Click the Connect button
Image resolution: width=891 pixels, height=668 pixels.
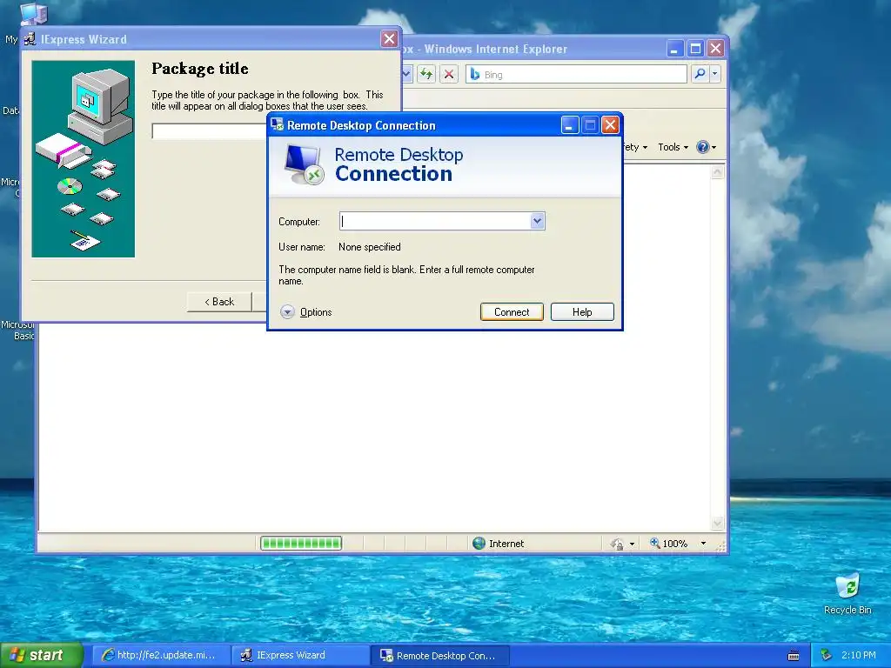coord(512,312)
